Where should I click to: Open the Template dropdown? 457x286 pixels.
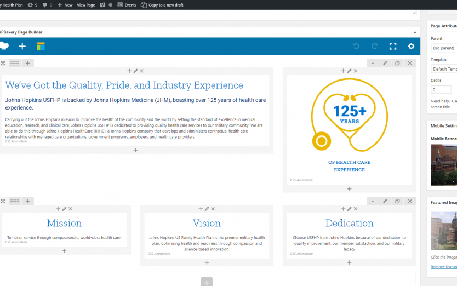coord(444,69)
